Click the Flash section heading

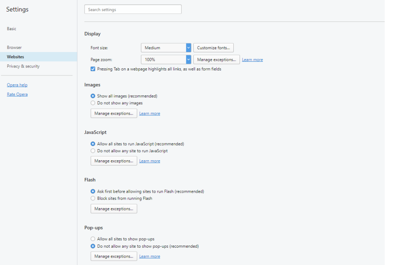coord(90,180)
